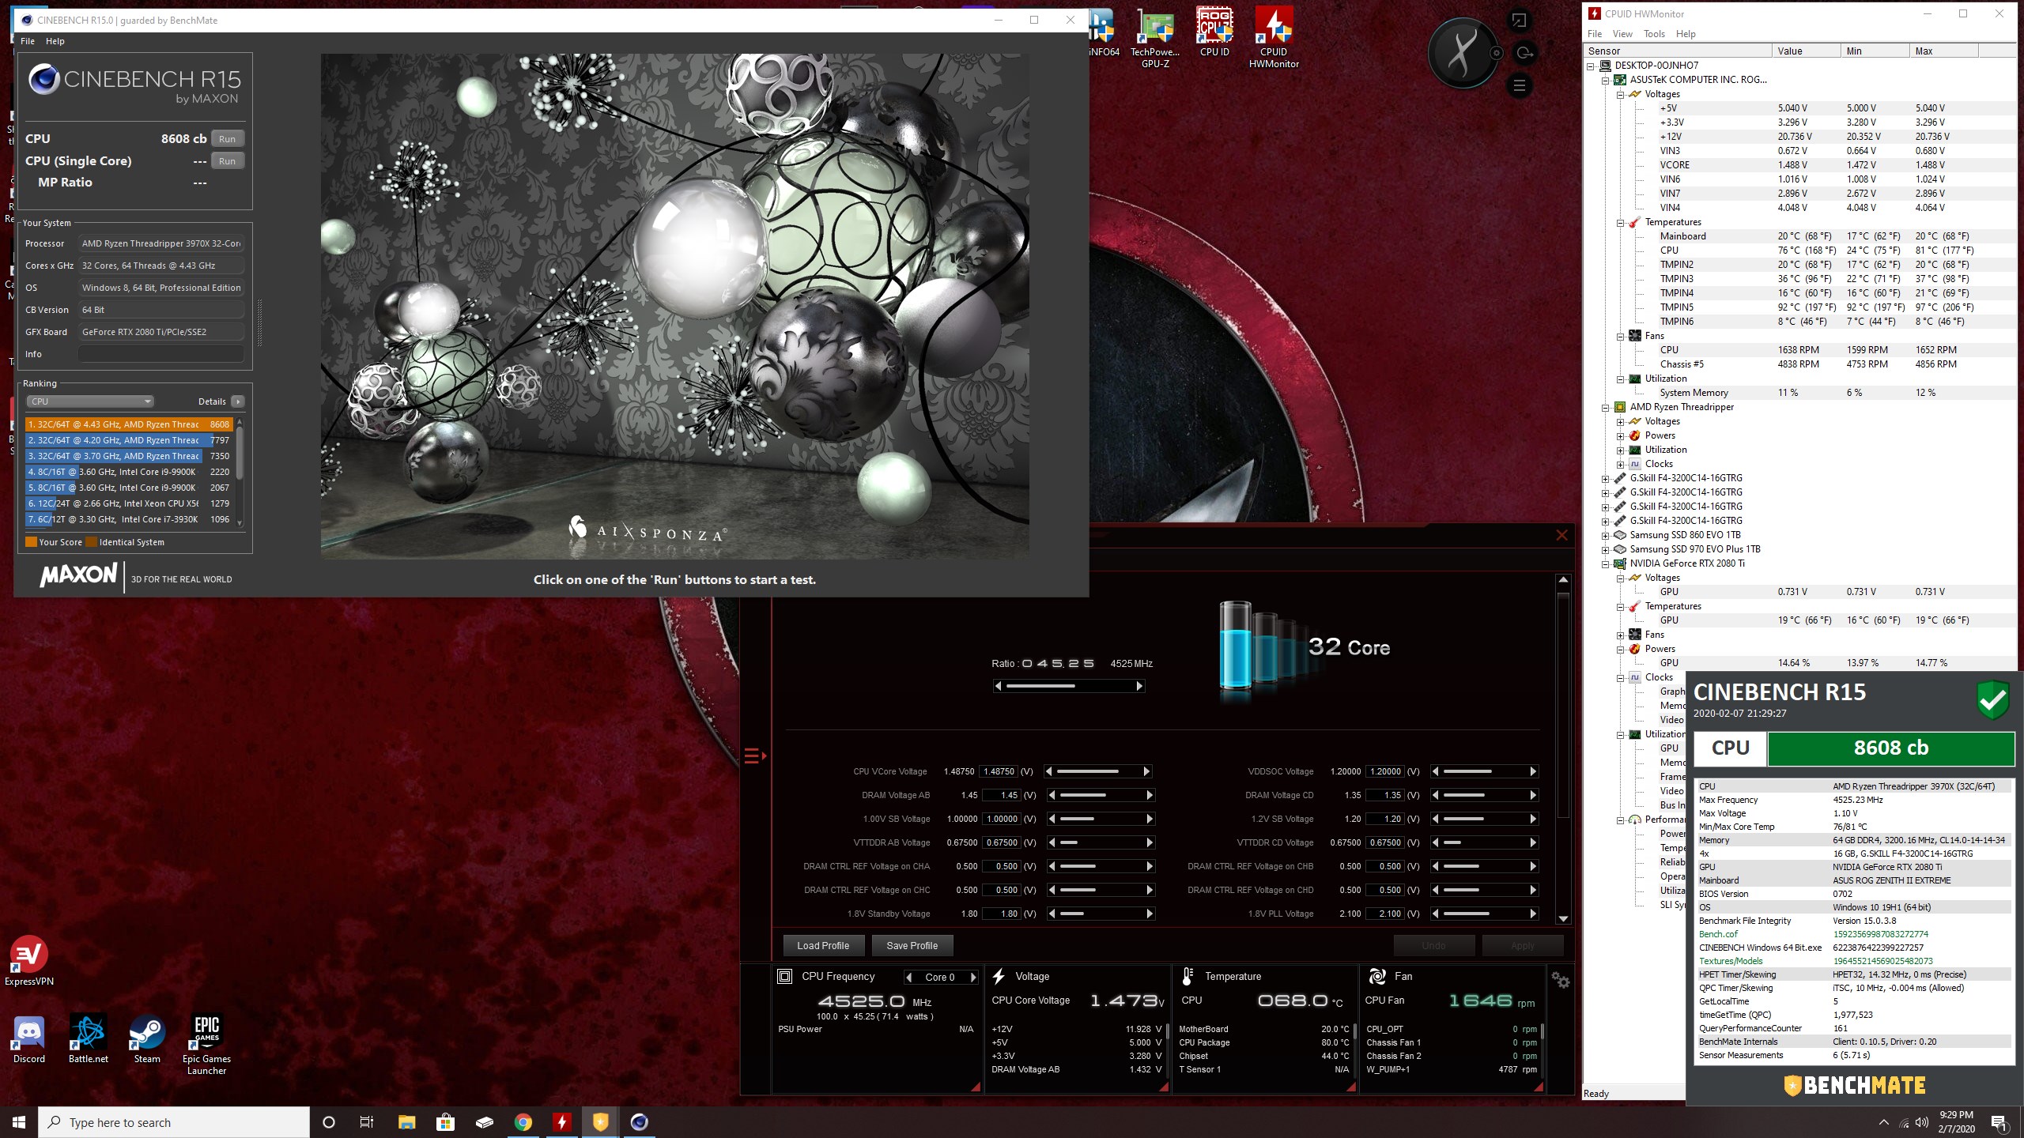The width and height of the screenshot is (2024, 1138).
Task: Open the Battle.net desktop shortcut
Action: pyautogui.click(x=88, y=1039)
